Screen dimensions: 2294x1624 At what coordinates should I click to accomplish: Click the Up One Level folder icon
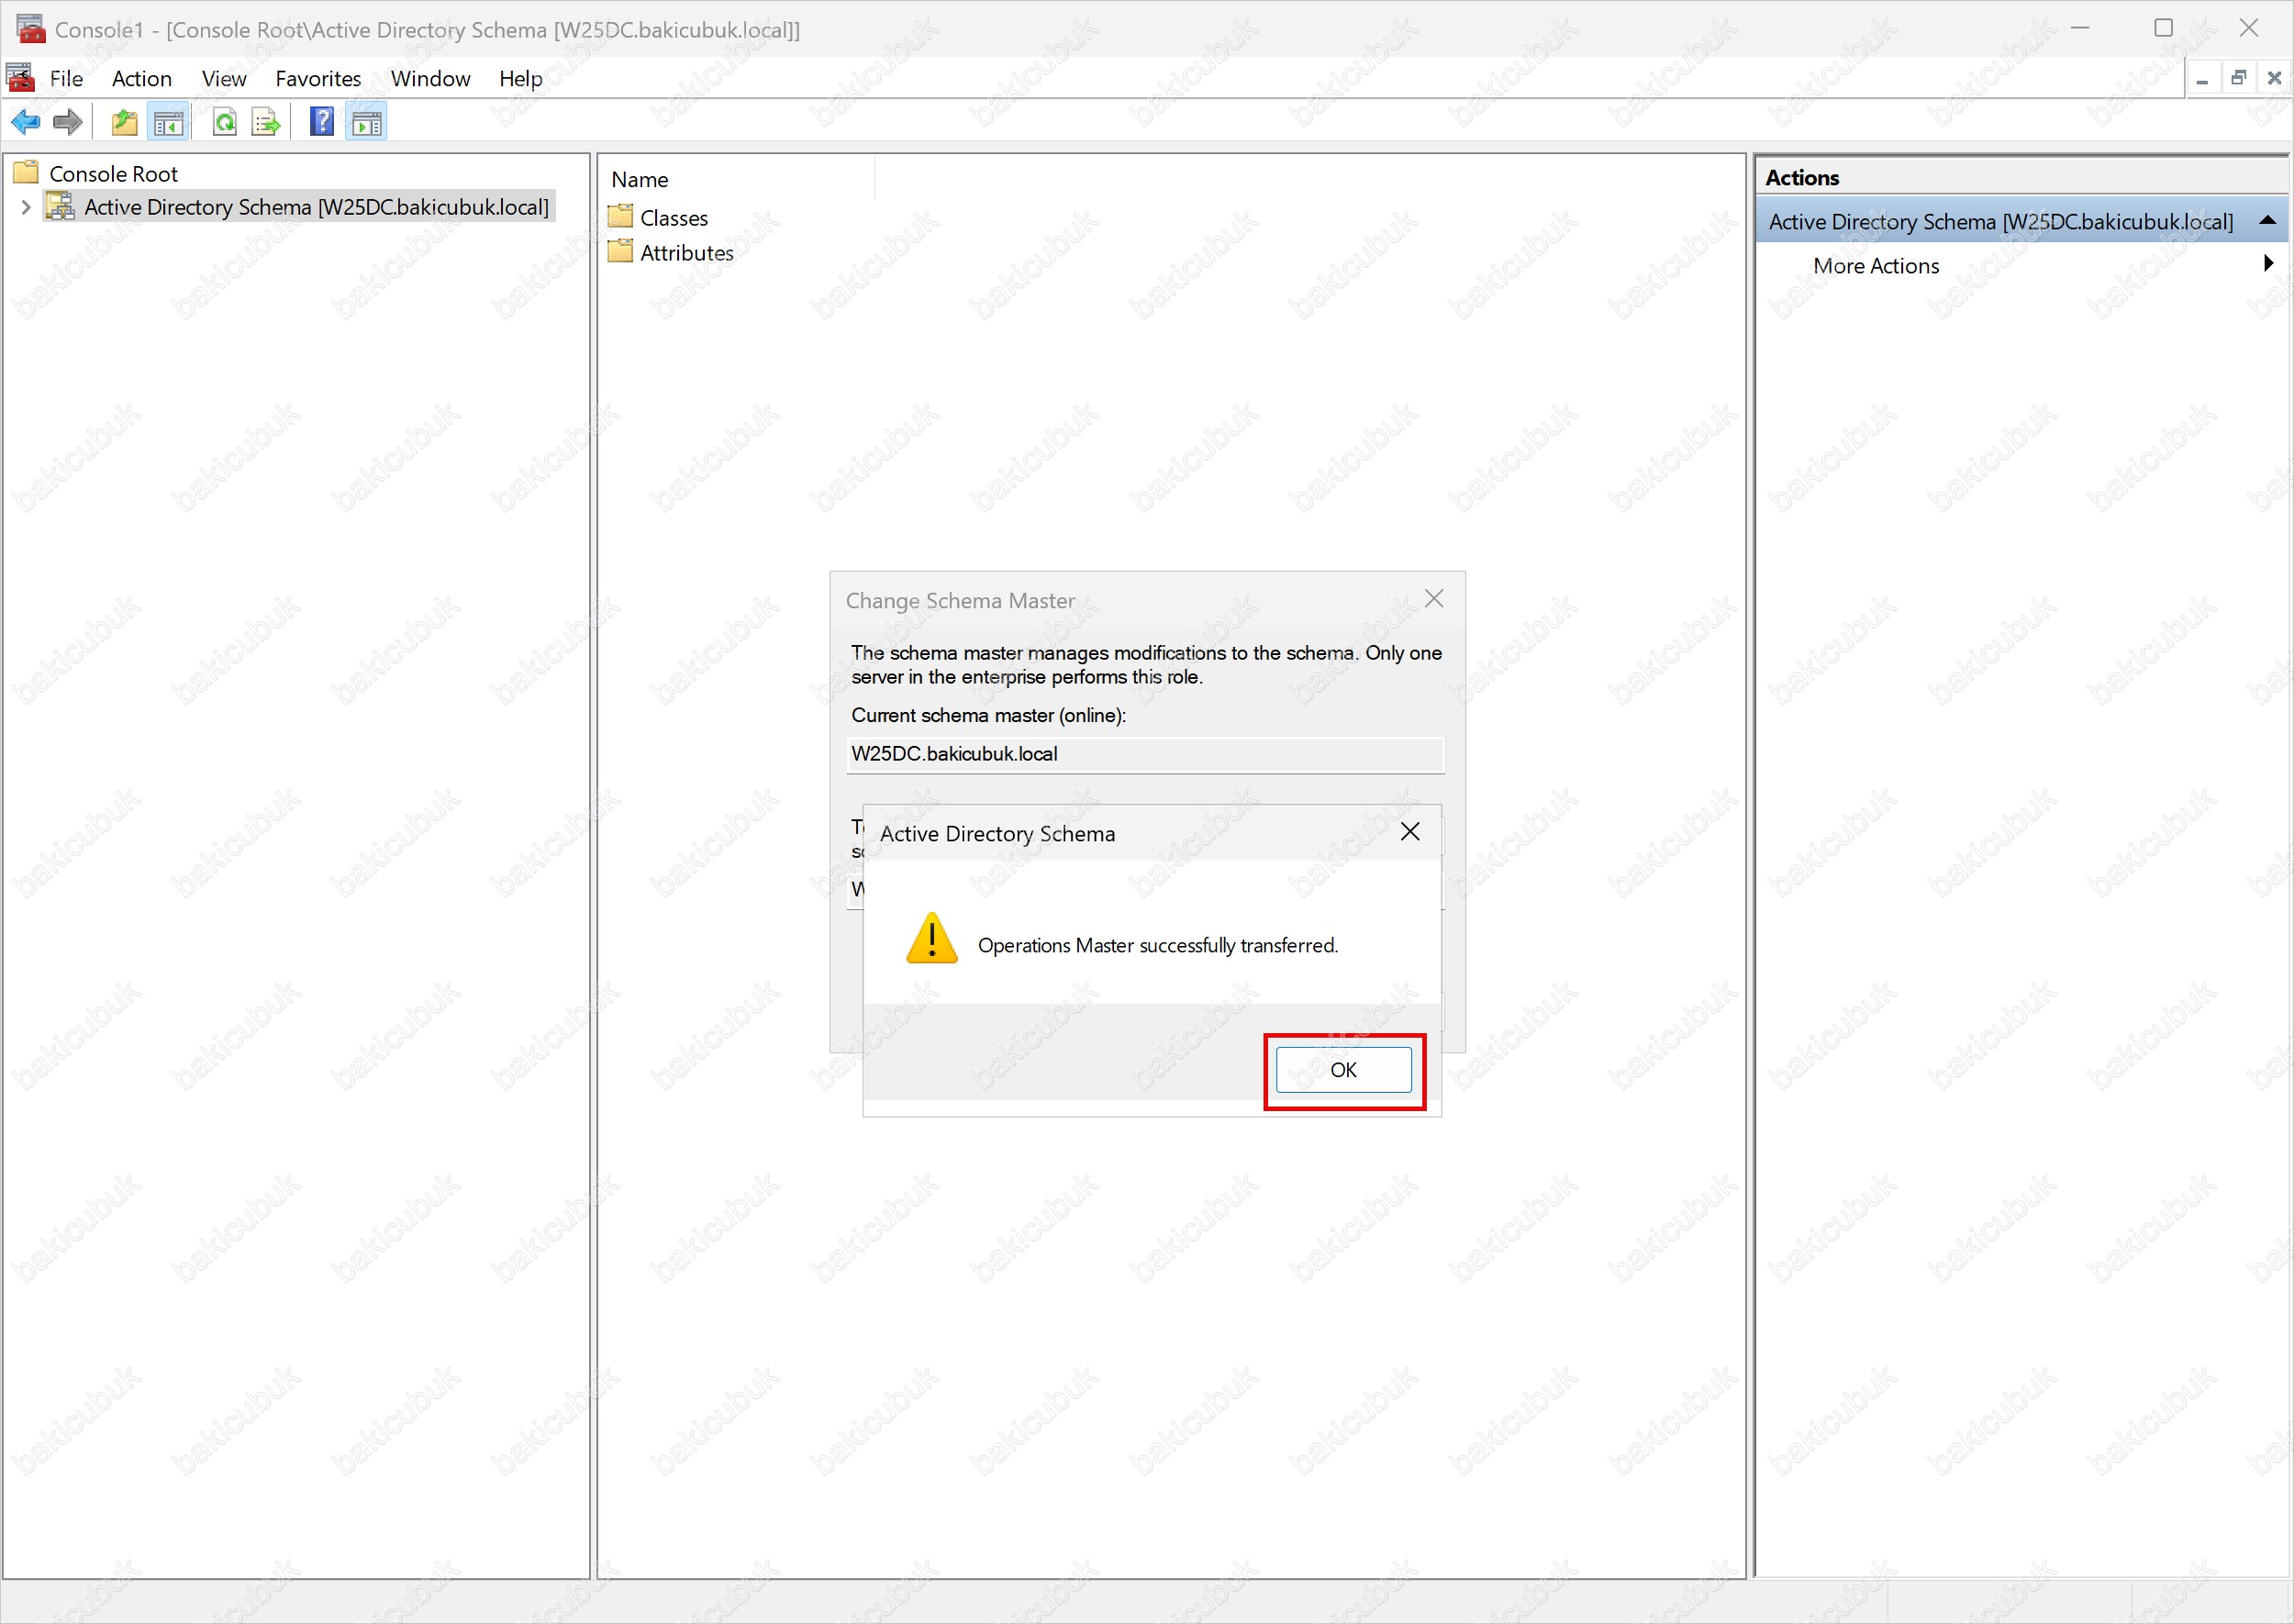124,122
